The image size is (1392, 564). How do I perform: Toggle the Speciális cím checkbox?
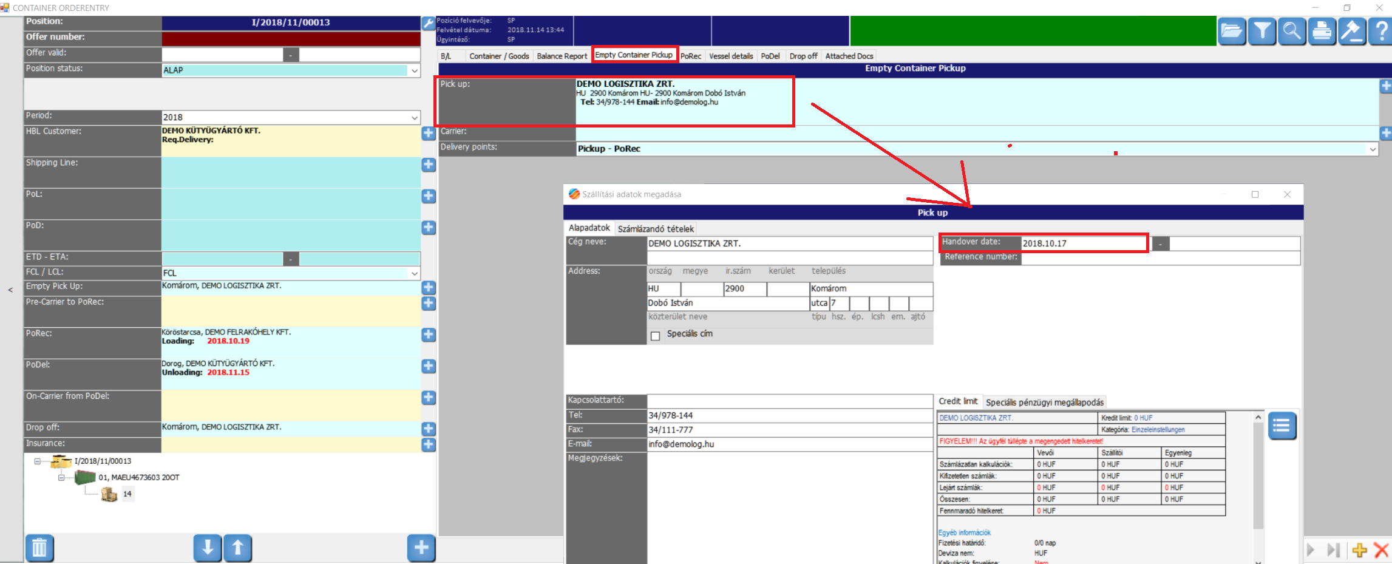[655, 336]
